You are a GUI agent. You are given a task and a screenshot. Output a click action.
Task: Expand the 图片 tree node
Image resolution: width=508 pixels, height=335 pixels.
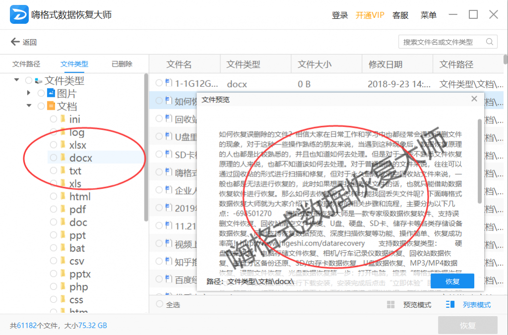[29, 93]
